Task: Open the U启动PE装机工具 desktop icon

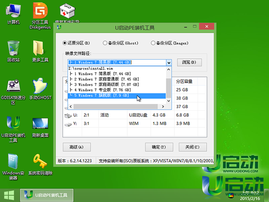Action: (13, 129)
